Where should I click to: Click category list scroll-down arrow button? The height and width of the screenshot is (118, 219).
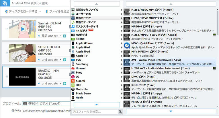(97, 105)
